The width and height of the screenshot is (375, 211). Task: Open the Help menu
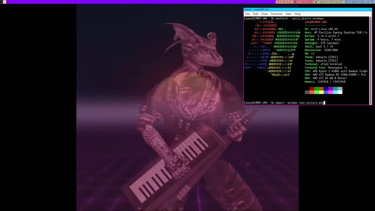point(298,14)
